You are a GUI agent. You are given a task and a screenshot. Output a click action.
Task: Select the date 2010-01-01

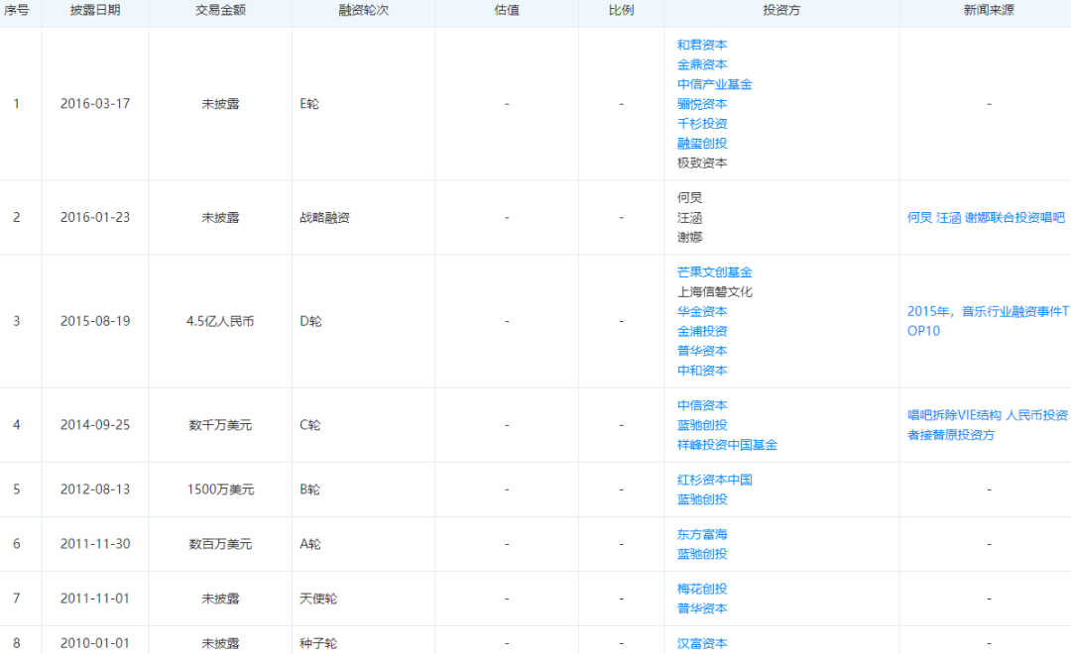[x=95, y=644]
